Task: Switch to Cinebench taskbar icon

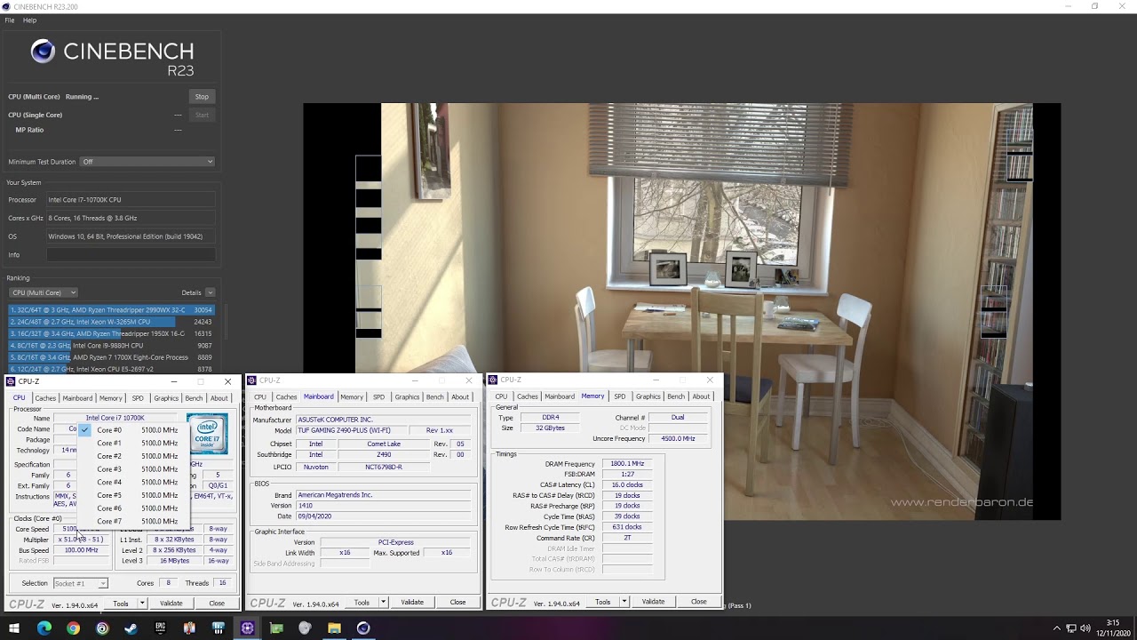Action: coord(363,628)
